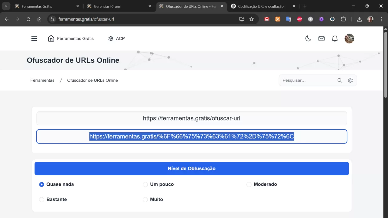Click the purple gear extension icon
This screenshot has width=388, height=218.
pyautogui.click(x=321, y=19)
